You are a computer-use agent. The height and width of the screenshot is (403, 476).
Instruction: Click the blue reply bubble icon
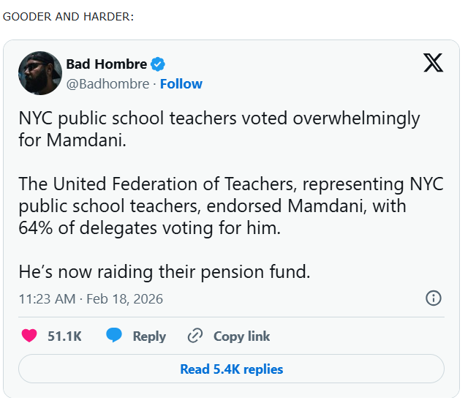point(114,336)
